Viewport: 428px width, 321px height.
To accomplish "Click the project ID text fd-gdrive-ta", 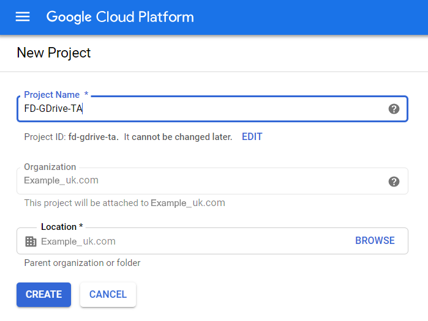I will pyautogui.click(x=93, y=137).
